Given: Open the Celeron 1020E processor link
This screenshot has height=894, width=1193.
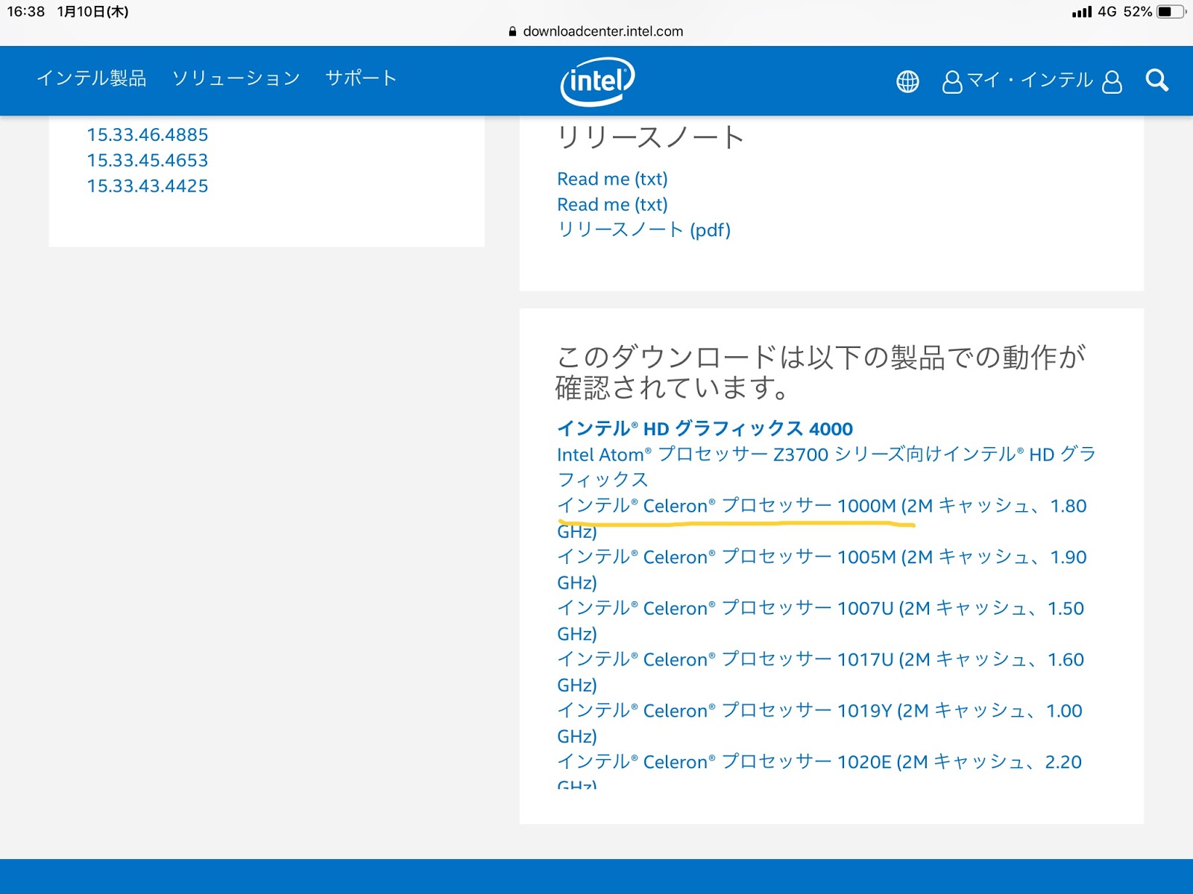Looking at the screenshot, I should click(x=819, y=770).
